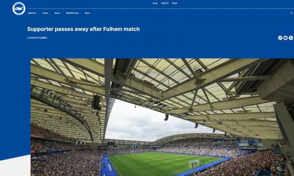Click the chevron beside Matches
The height and width of the screenshot is (176, 294).
pos(37,13)
